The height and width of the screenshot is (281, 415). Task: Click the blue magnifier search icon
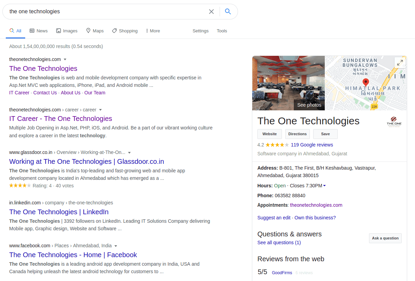228,12
